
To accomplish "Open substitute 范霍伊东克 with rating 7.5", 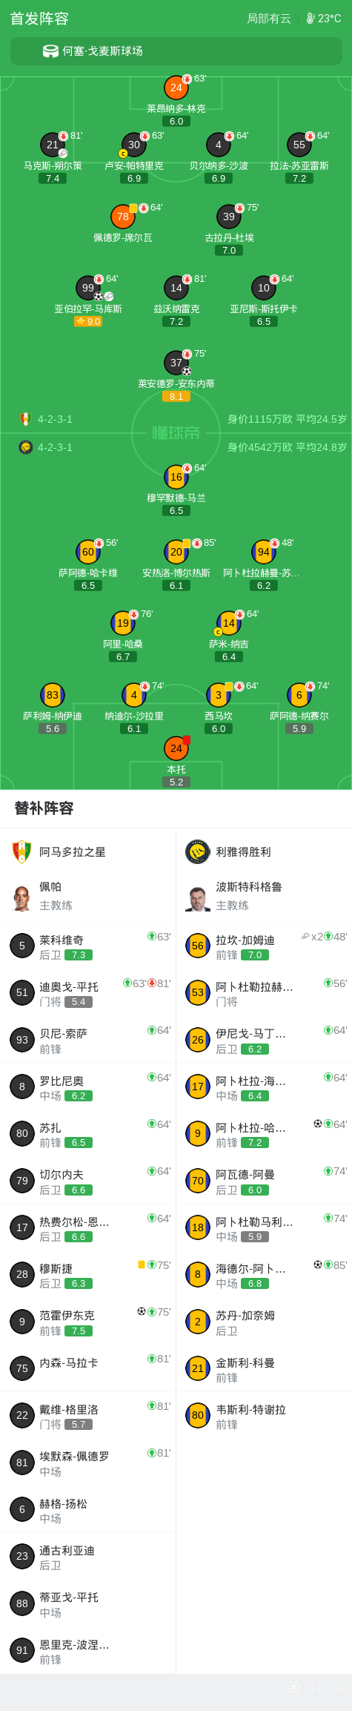I will (88, 1321).
